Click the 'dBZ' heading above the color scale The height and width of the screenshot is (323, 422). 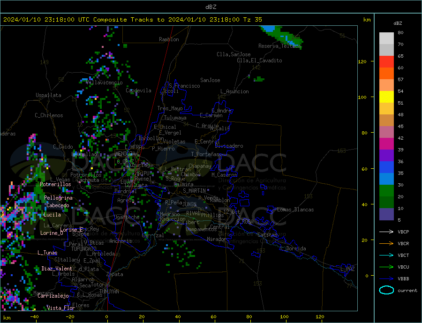(398, 23)
